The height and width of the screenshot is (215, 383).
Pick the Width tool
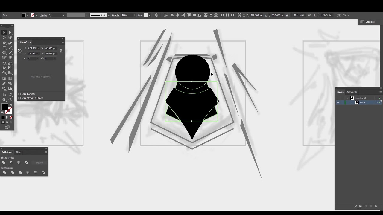pyautogui.click(x=4, y=68)
